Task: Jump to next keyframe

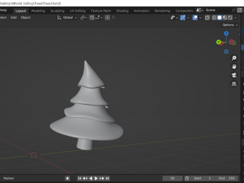Action: 102,178
